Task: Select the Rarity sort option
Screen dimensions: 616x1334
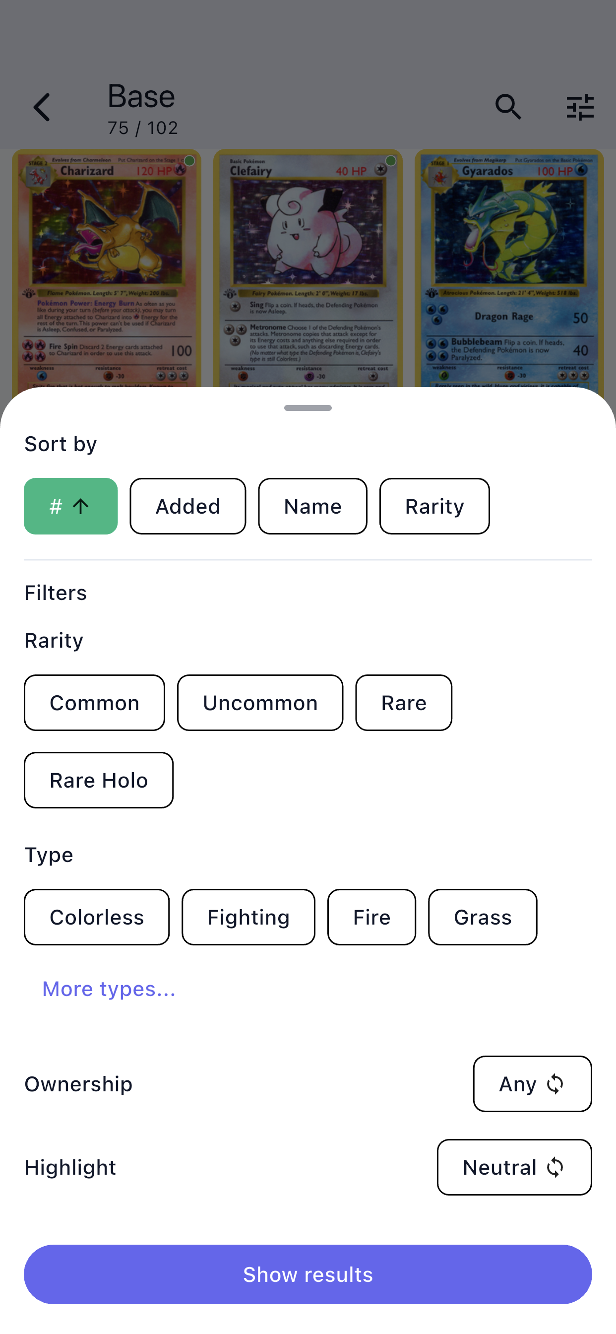Action: [x=434, y=506]
